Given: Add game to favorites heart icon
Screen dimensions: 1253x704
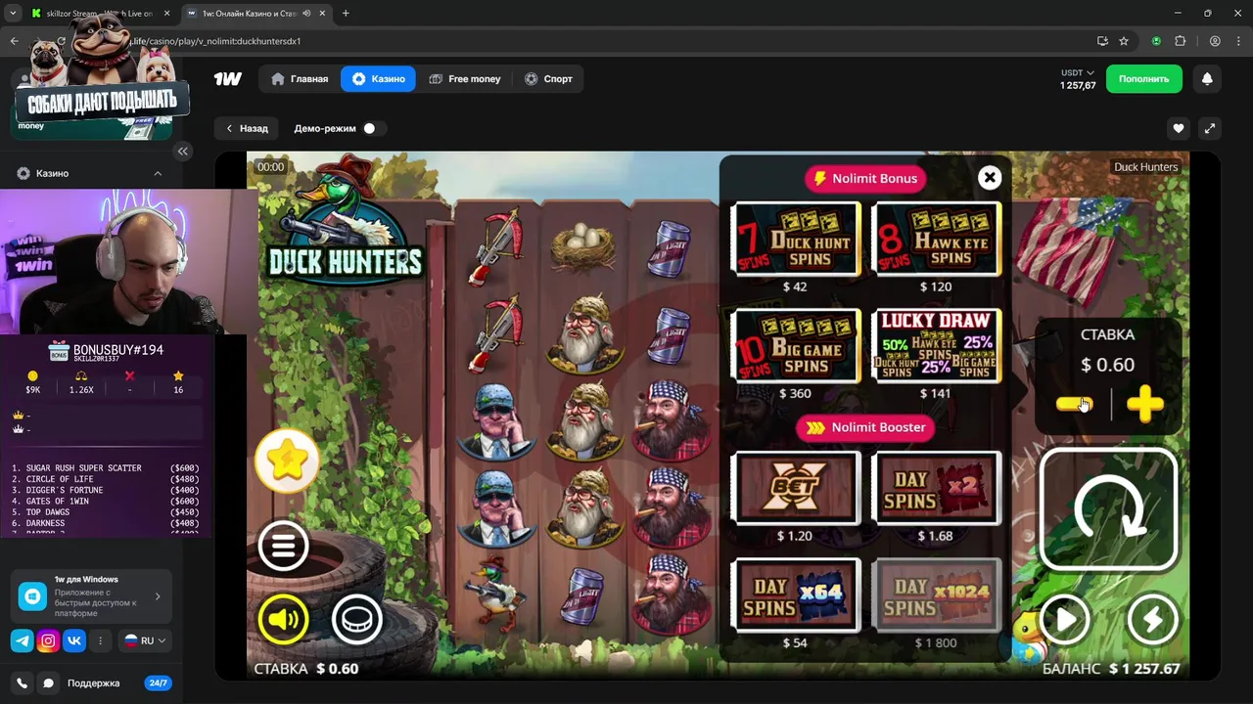Looking at the screenshot, I should (x=1179, y=128).
